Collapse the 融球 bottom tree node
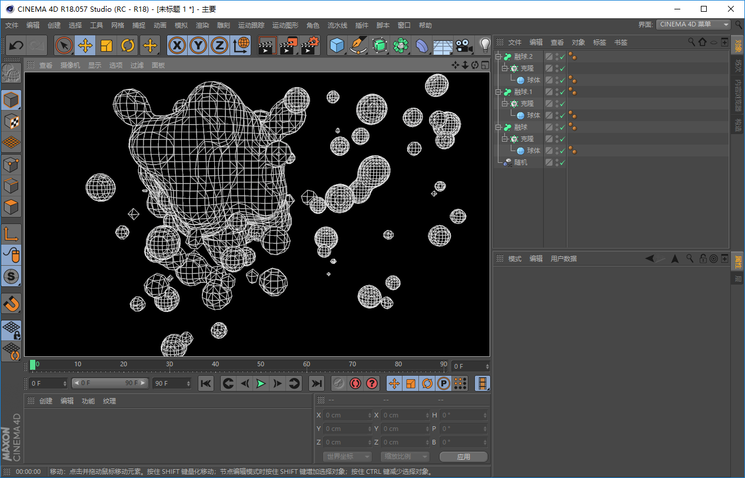The width and height of the screenshot is (745, 478). coord(498,128)
